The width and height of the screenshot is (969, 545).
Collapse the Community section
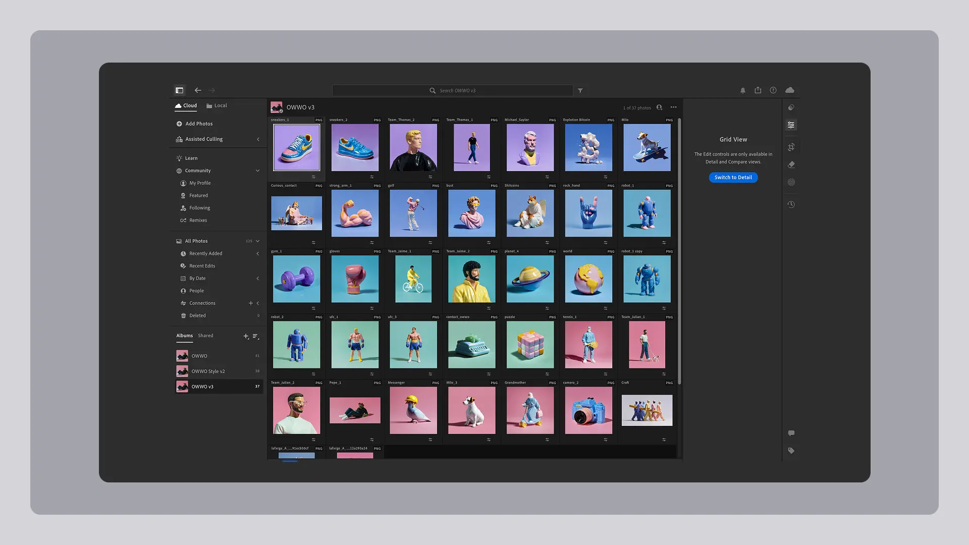point(257,171)
